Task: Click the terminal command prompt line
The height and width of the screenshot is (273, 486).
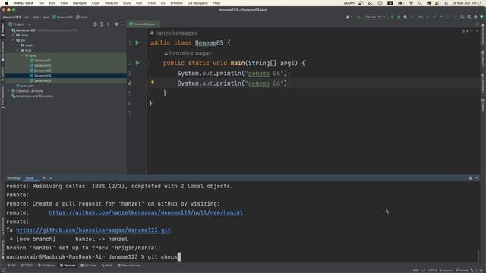Action: (x=93, y=257)
